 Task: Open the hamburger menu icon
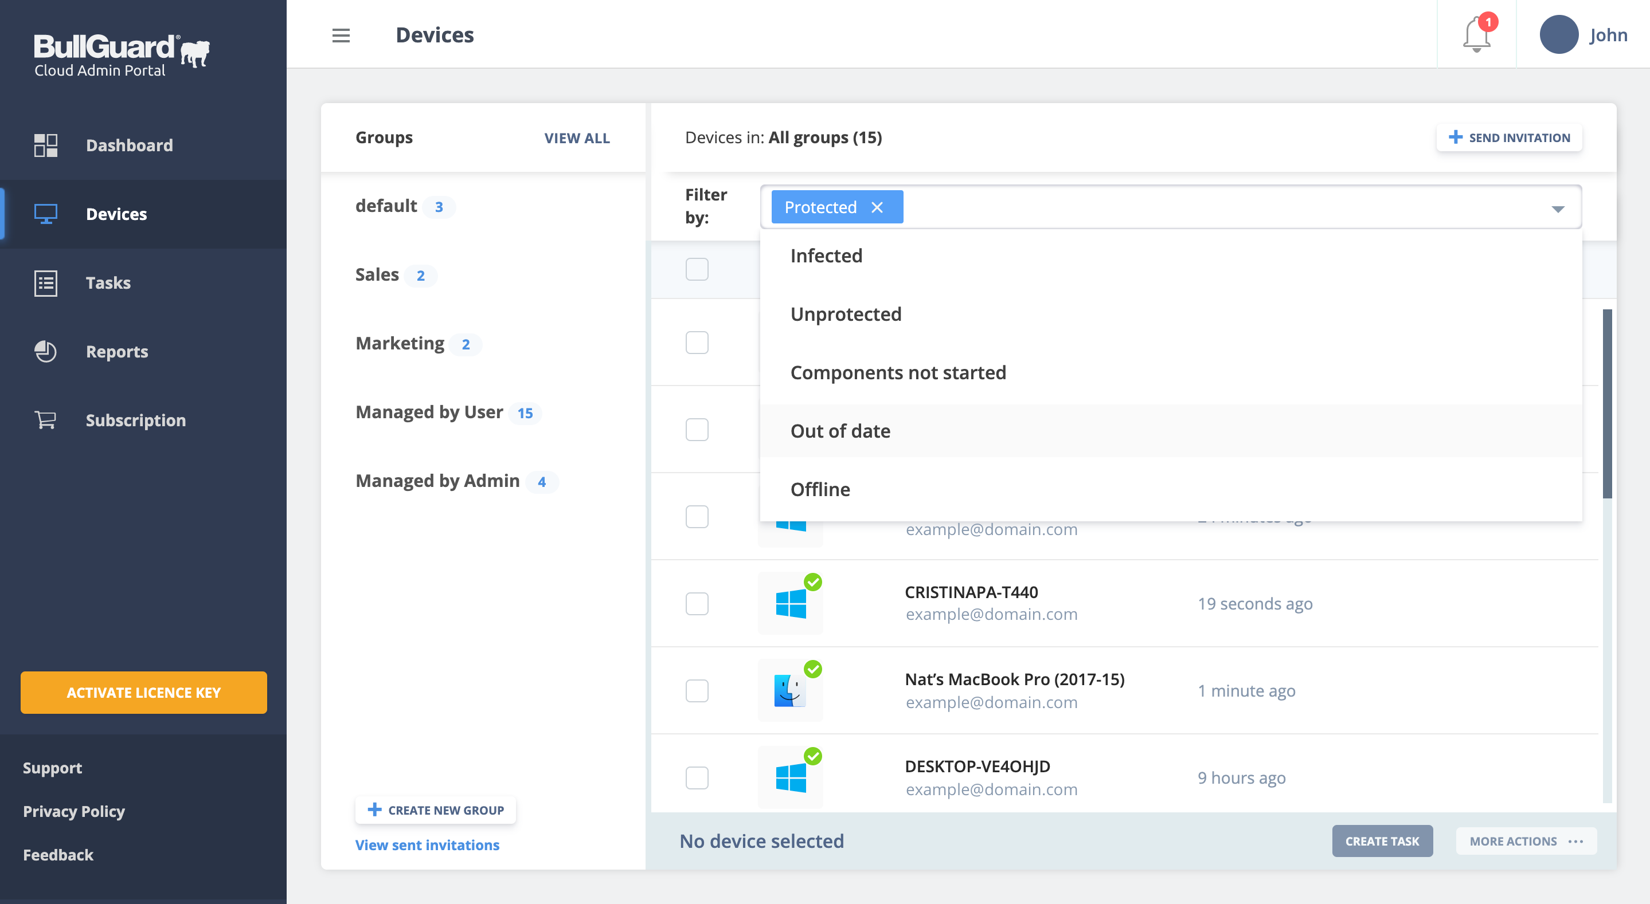(341, 35)
